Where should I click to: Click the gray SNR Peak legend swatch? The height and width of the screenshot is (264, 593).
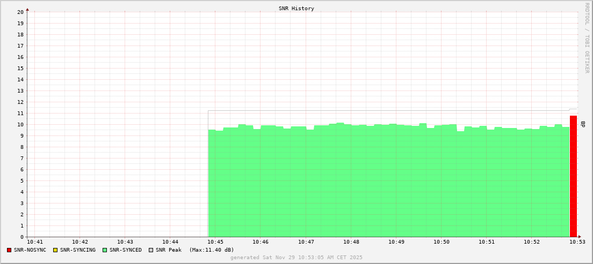coord(151,250)
